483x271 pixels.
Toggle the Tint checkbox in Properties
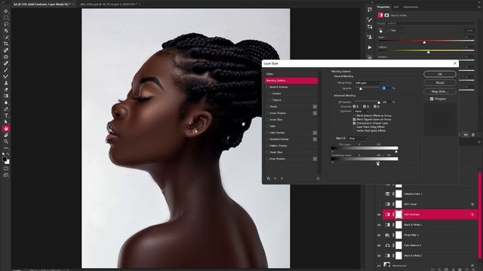click(389, 30)
